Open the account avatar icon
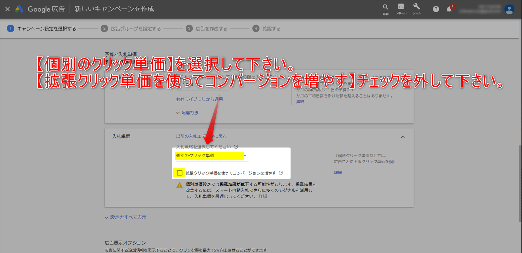522x253 pixels. [509, 9]
